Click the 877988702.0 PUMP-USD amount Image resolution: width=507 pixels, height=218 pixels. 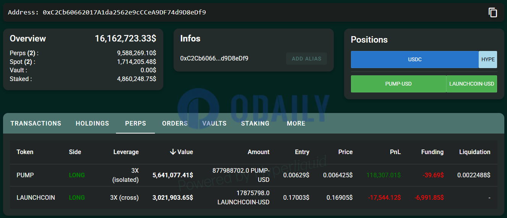pos(241,175)
